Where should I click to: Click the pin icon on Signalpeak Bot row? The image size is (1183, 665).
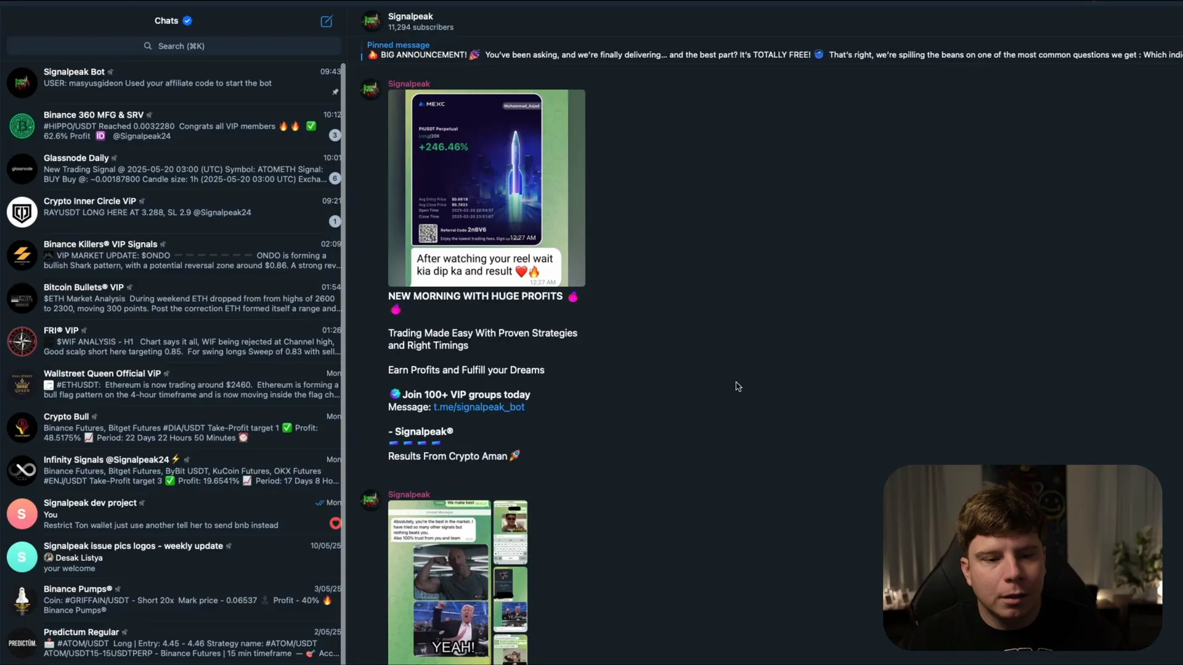click(x=335, y=92)
